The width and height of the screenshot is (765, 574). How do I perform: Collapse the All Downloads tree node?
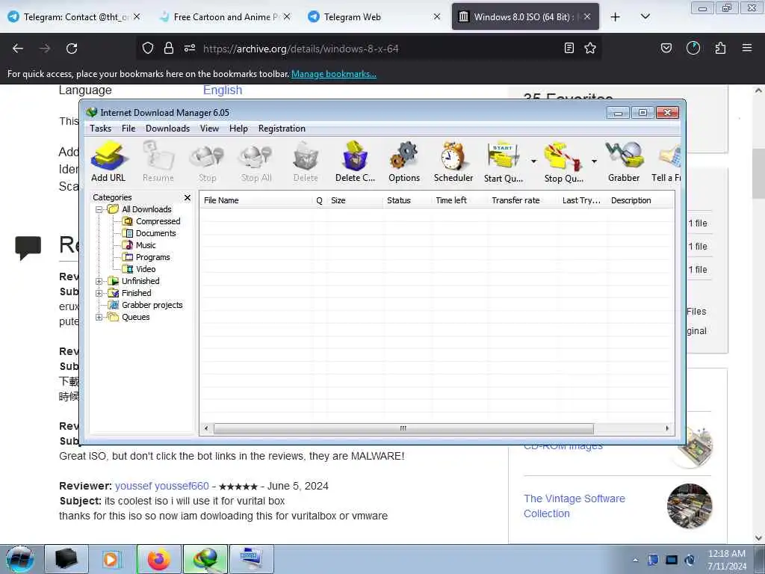[x=99, y=209]
